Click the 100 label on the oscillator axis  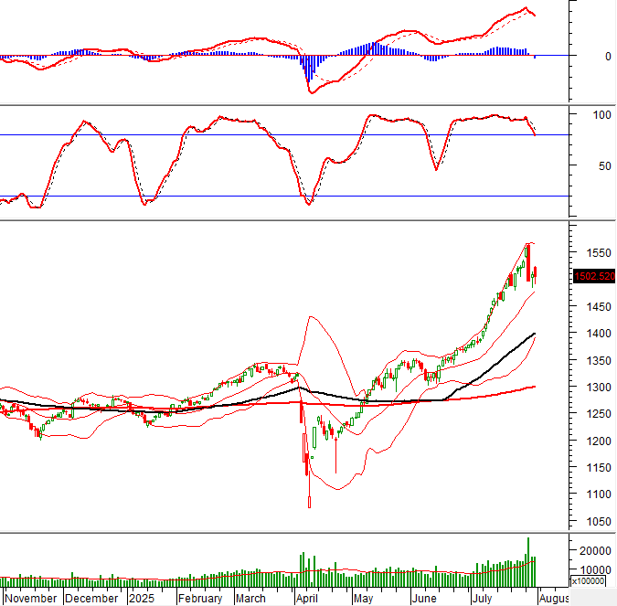point(601,115)
